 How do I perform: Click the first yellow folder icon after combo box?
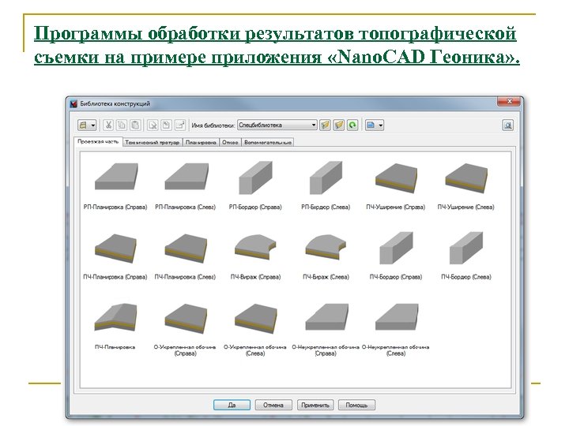pos(325,125)
